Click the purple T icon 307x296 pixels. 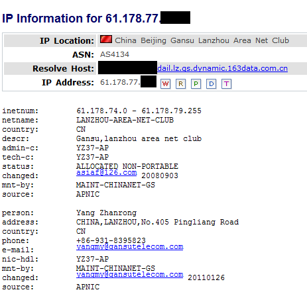point(226,84)
